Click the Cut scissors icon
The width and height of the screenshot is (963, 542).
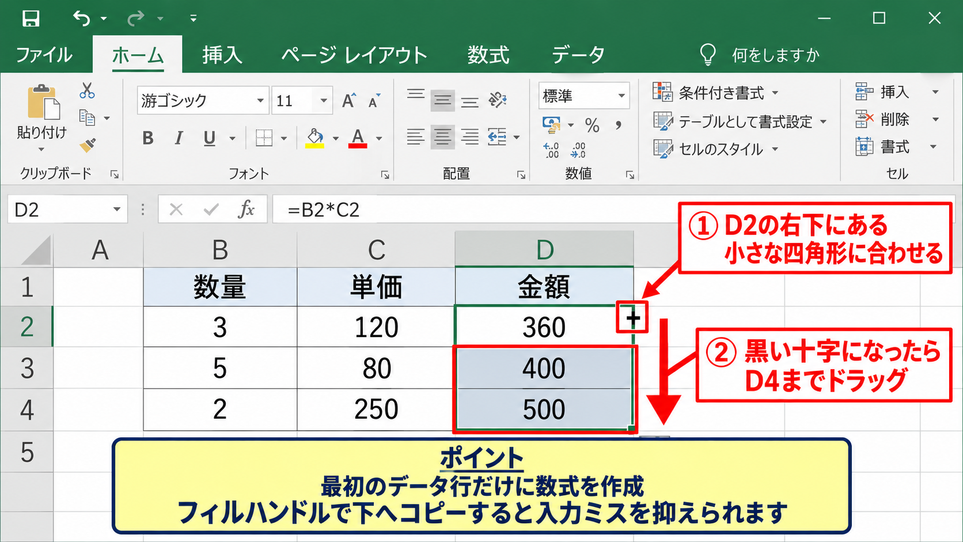pos(87,90)
